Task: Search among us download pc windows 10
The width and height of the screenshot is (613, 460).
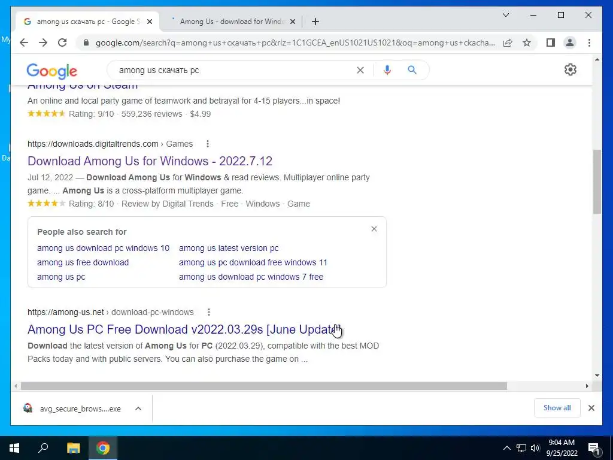Action: [103, 248]
